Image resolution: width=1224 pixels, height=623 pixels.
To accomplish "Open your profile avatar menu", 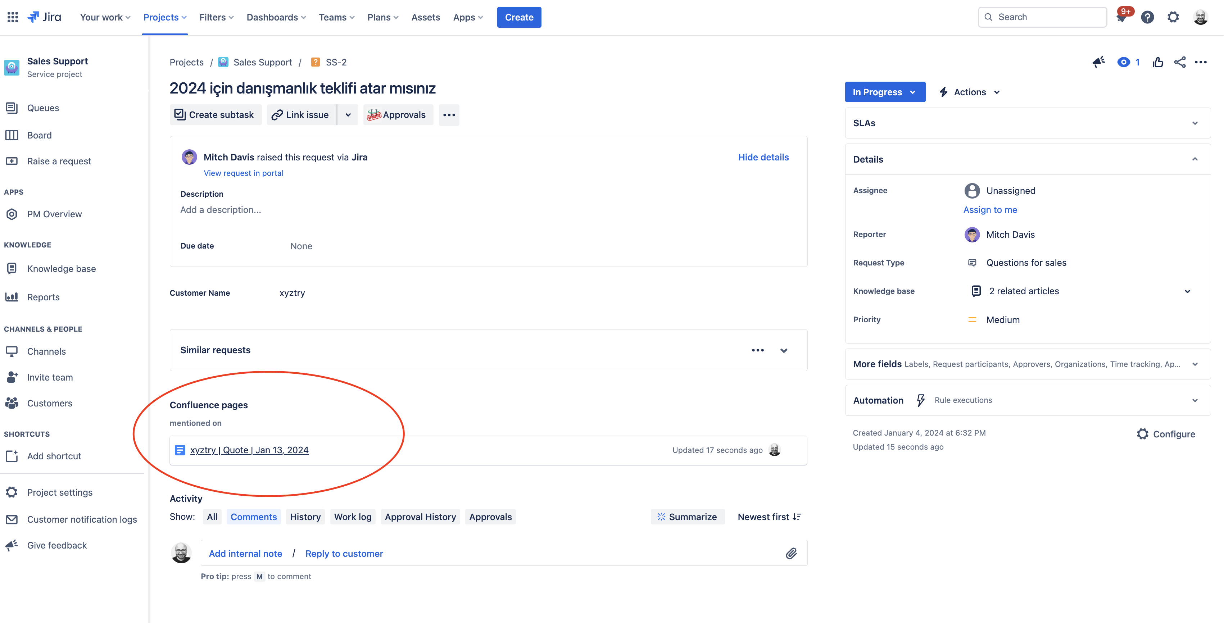I will coord(1201,17).
